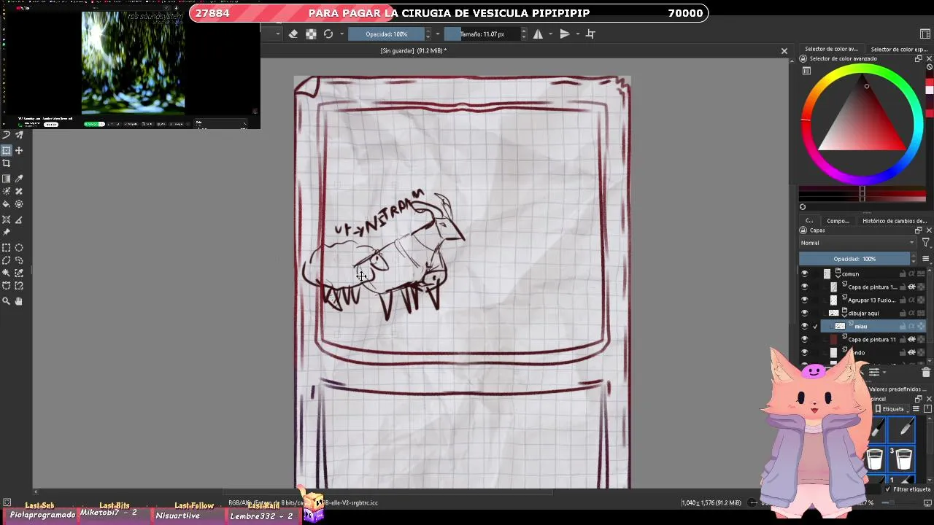Switch to Selector de color específico tab
The height and width of the screenshot is (525, 934).
tap(899, 49)
